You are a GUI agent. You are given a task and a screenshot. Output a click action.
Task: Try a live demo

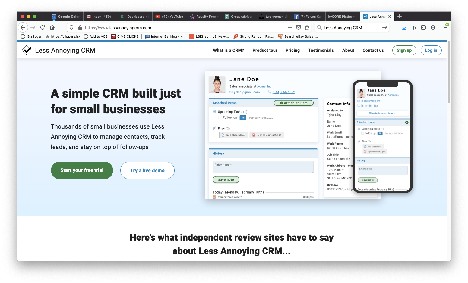pos(147,170)
